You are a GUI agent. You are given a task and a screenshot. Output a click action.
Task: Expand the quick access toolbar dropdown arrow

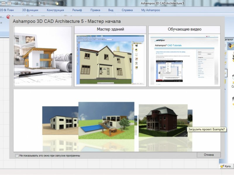(66, 3)
